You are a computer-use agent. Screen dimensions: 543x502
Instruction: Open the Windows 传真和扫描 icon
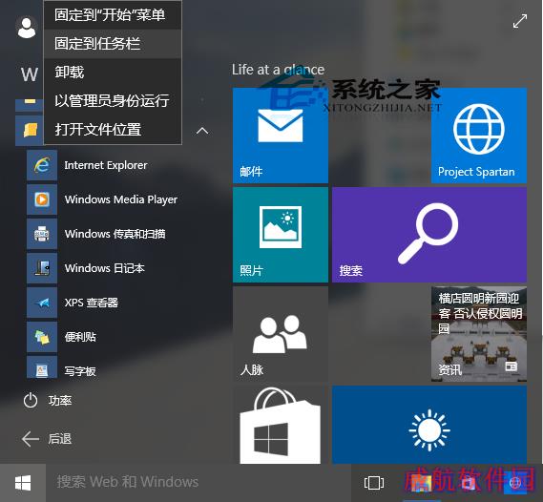tap(42, 234)
